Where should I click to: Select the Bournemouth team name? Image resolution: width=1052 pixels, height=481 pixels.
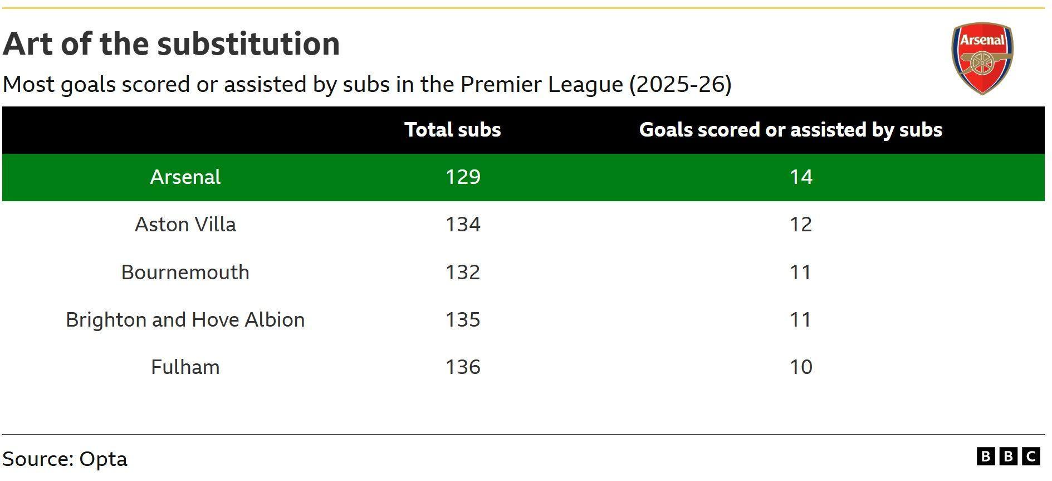(x=185, y=273)
